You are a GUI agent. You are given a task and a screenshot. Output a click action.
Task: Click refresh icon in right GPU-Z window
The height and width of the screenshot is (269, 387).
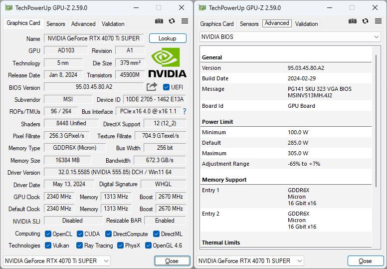point(365,21)
